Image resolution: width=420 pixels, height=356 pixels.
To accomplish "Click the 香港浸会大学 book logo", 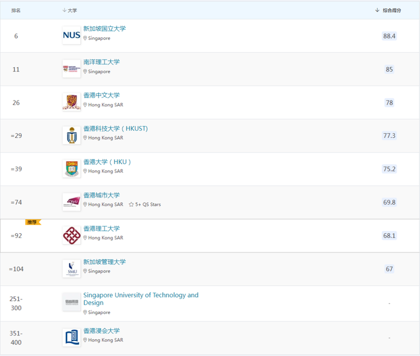I will 72,337.
